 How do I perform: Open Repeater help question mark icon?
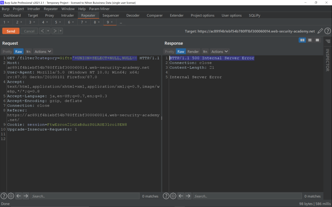[x=328, y=31]
